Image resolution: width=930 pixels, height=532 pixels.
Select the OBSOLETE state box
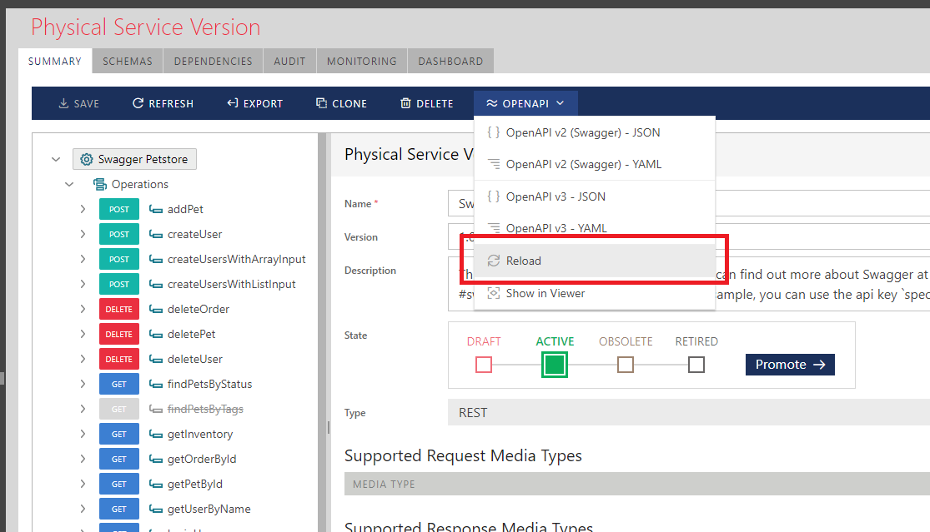point(626,365)
